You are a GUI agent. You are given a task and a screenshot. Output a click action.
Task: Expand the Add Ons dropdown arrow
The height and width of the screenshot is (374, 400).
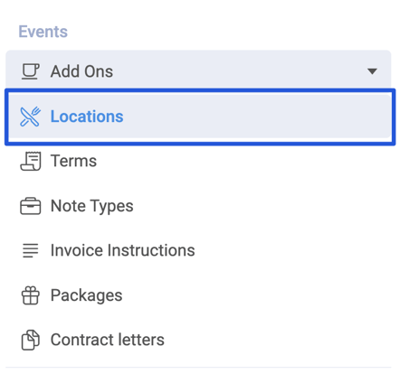[x=372, y=71]
